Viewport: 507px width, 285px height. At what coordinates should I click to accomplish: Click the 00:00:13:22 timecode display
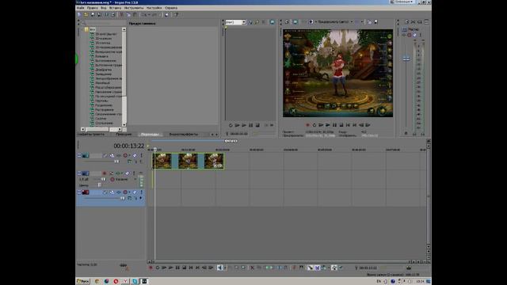(128, 146)
